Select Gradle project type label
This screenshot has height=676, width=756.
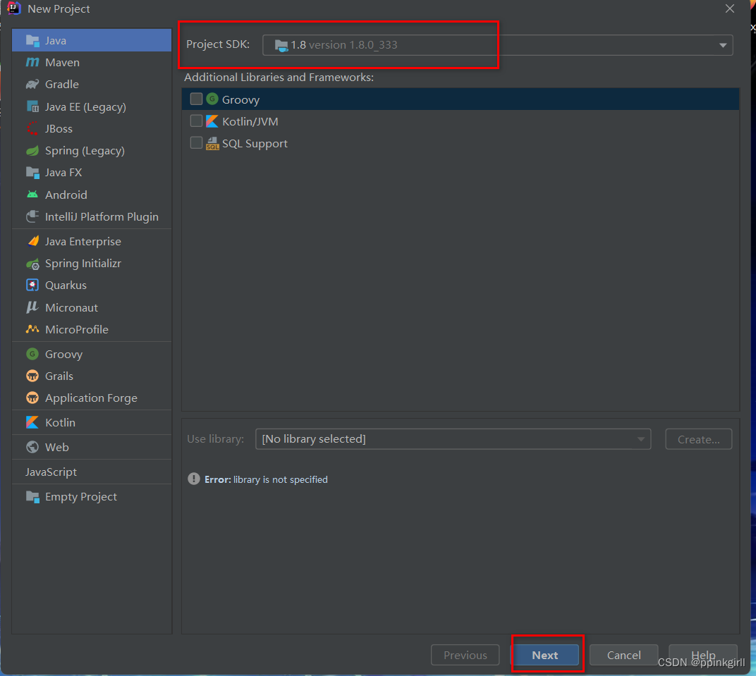pos(62,85)
